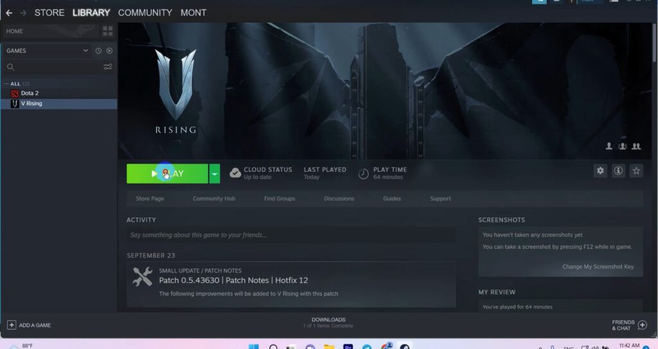
Task: Click the play time clock icon
Action: [x=364, y=173]
